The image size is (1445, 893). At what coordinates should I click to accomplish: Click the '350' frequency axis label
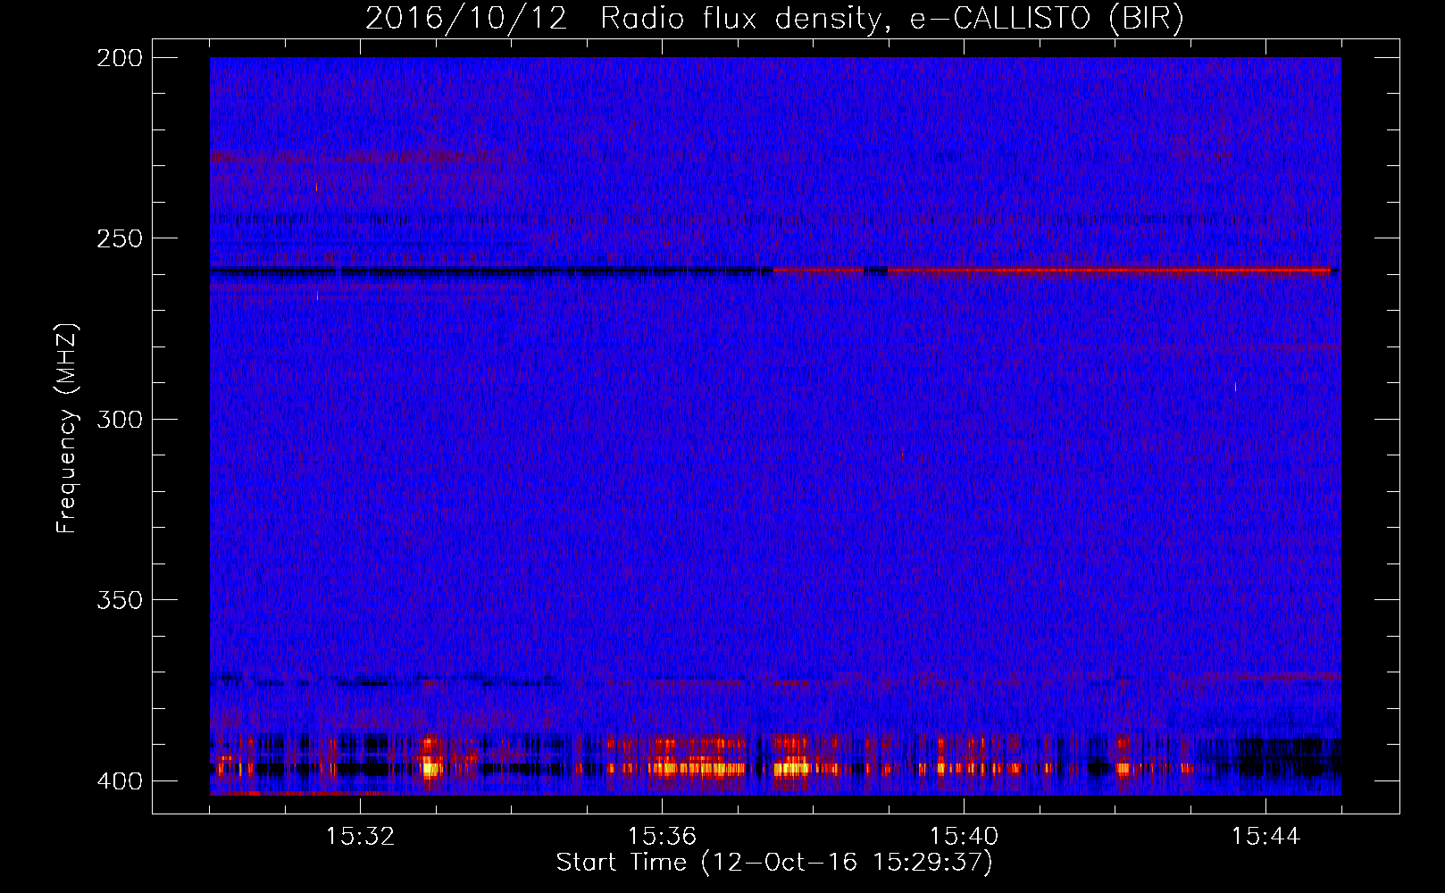(x=119, y=599)
